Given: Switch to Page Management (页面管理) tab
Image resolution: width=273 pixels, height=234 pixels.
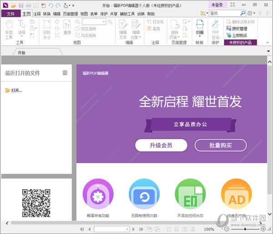Looking at the screenshot, I should tap(71, 14).
